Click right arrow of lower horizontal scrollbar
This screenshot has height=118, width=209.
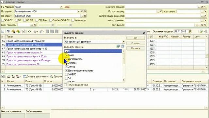point(206,108)
